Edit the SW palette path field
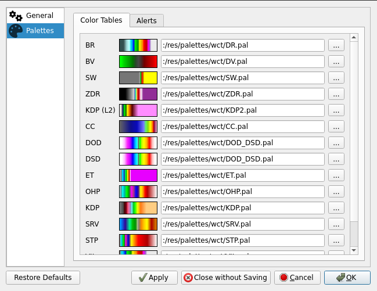The image size is (377, 291). [243, 78]
